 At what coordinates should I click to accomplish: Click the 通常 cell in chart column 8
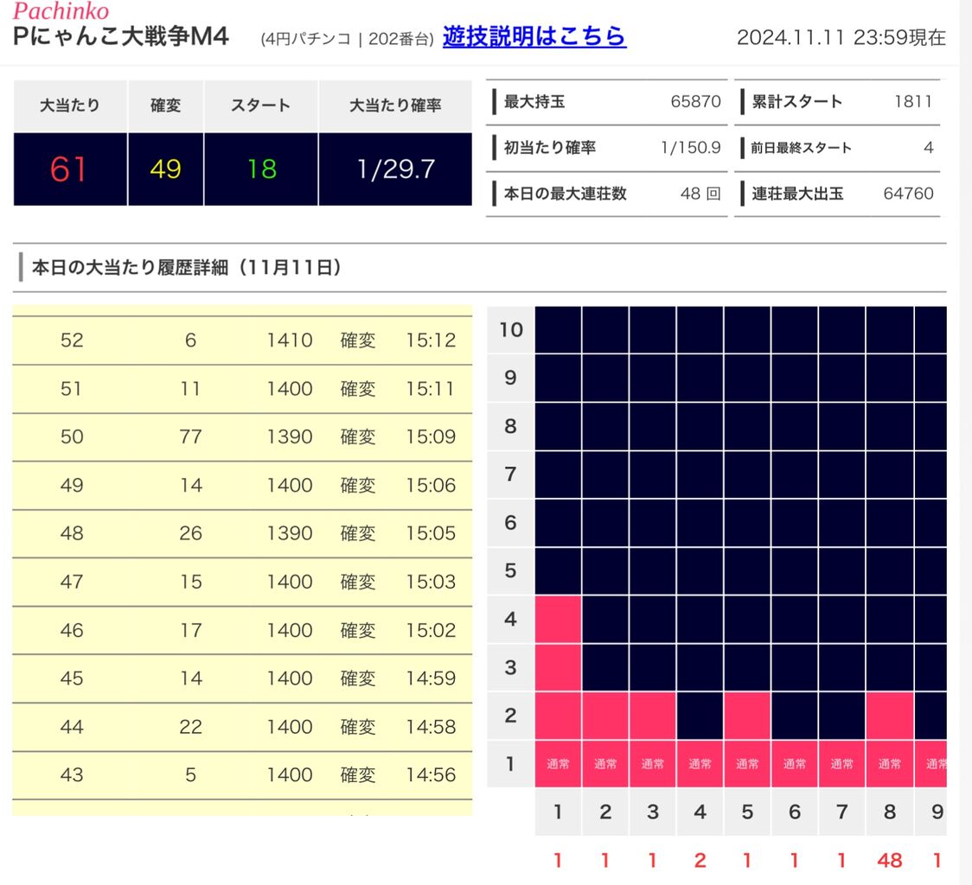890,764
